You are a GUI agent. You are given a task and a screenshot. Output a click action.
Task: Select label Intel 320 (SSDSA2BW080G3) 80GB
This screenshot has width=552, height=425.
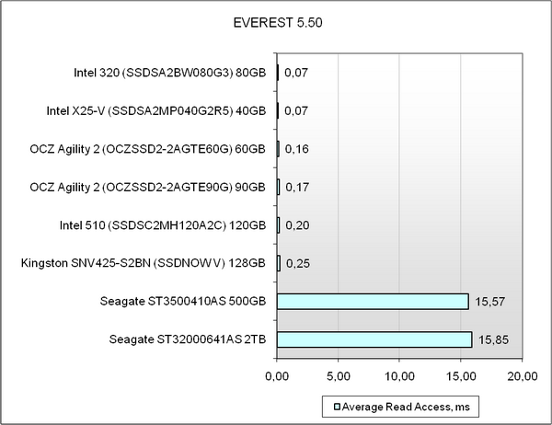pyautogui.click(x=169, y=73)
